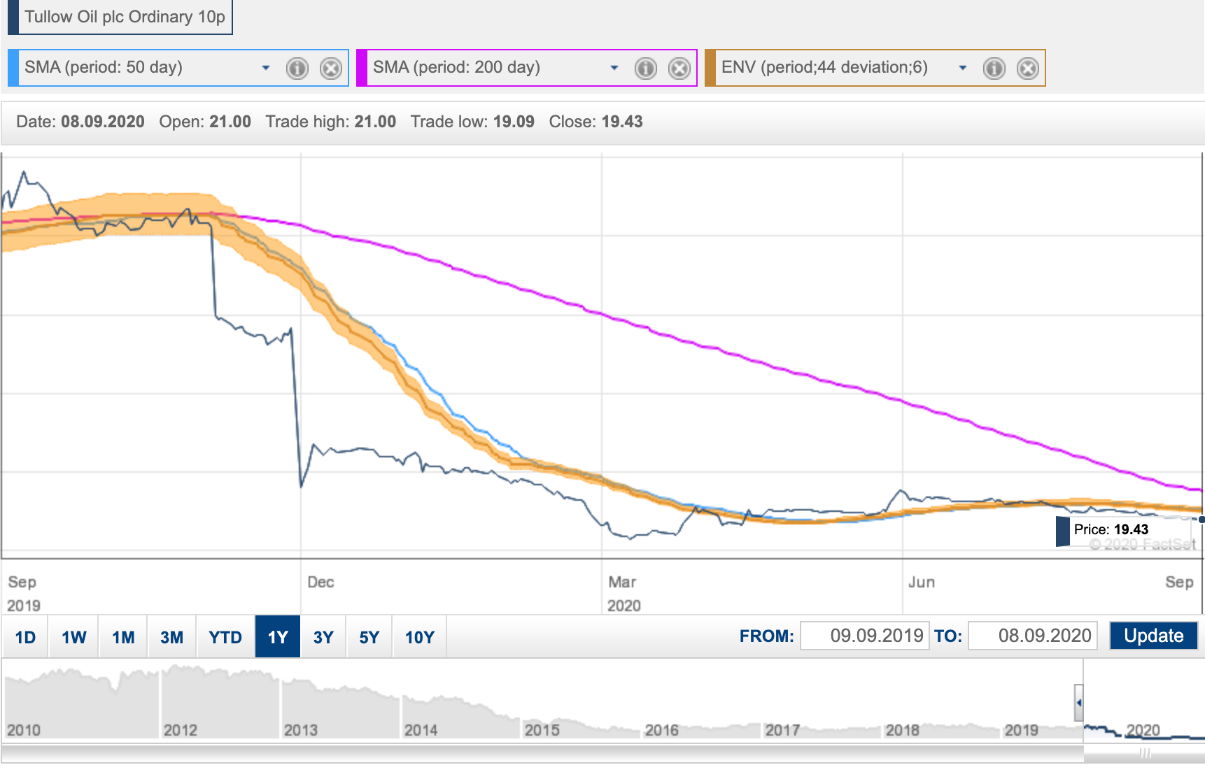Expand ENV period dropdown arrow

click(963, 68)
